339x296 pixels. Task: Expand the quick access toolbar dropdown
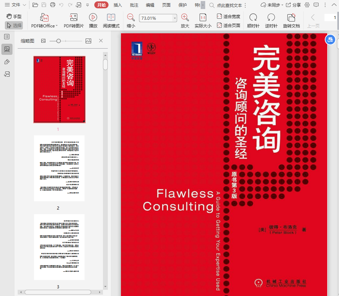click(x=87, y=5)
